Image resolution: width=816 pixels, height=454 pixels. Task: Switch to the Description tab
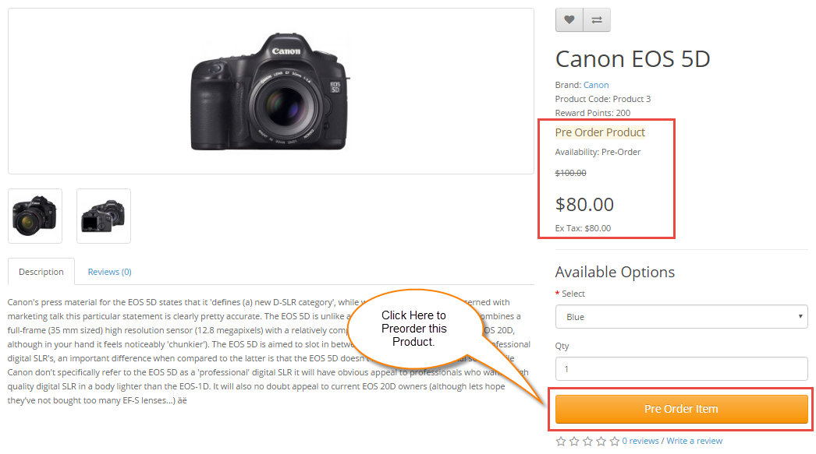point(41,272)
